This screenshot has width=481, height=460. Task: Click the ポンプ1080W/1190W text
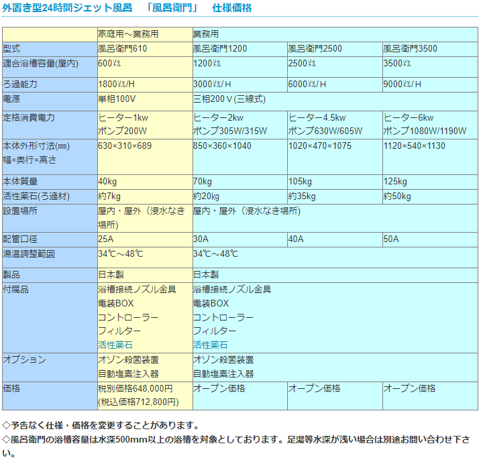tap(425, 131)
